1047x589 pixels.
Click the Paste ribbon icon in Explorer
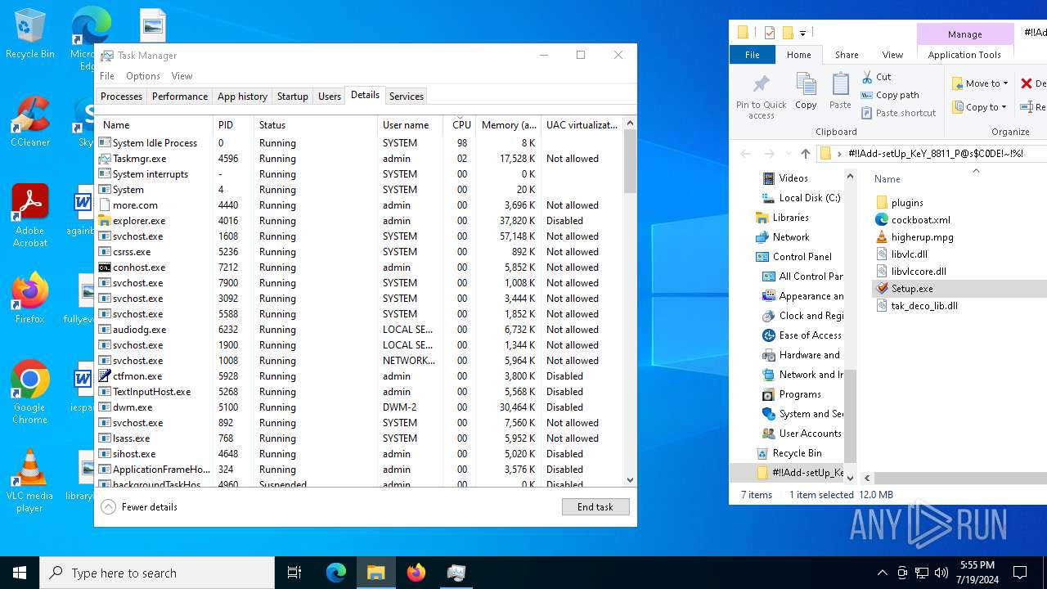tap(840, 91)
